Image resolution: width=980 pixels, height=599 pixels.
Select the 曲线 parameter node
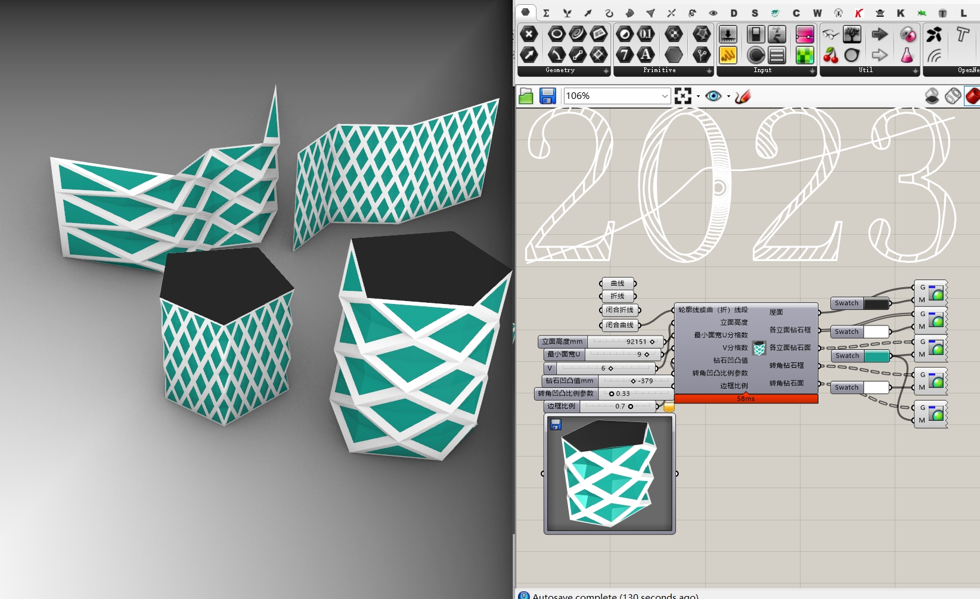[x=618, y=284]
